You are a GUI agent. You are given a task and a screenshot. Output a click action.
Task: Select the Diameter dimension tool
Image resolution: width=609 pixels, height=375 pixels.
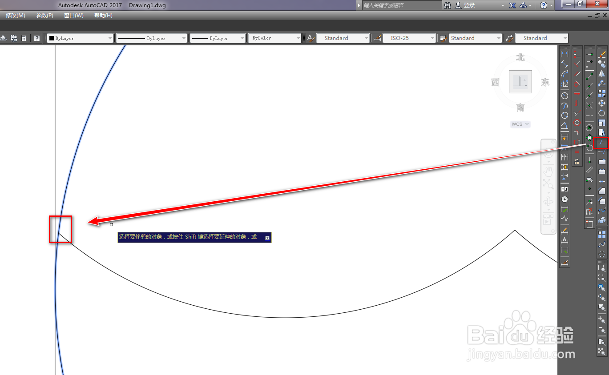pos(565,115)
